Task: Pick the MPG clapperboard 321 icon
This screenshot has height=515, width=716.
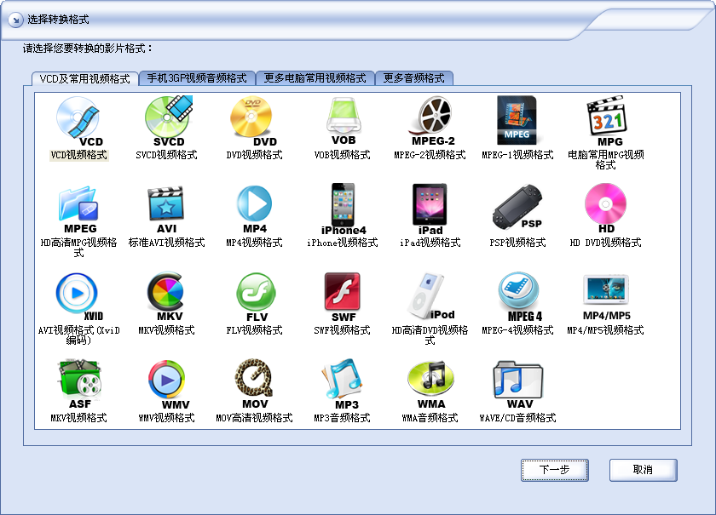Action: (x=606, y=122)
